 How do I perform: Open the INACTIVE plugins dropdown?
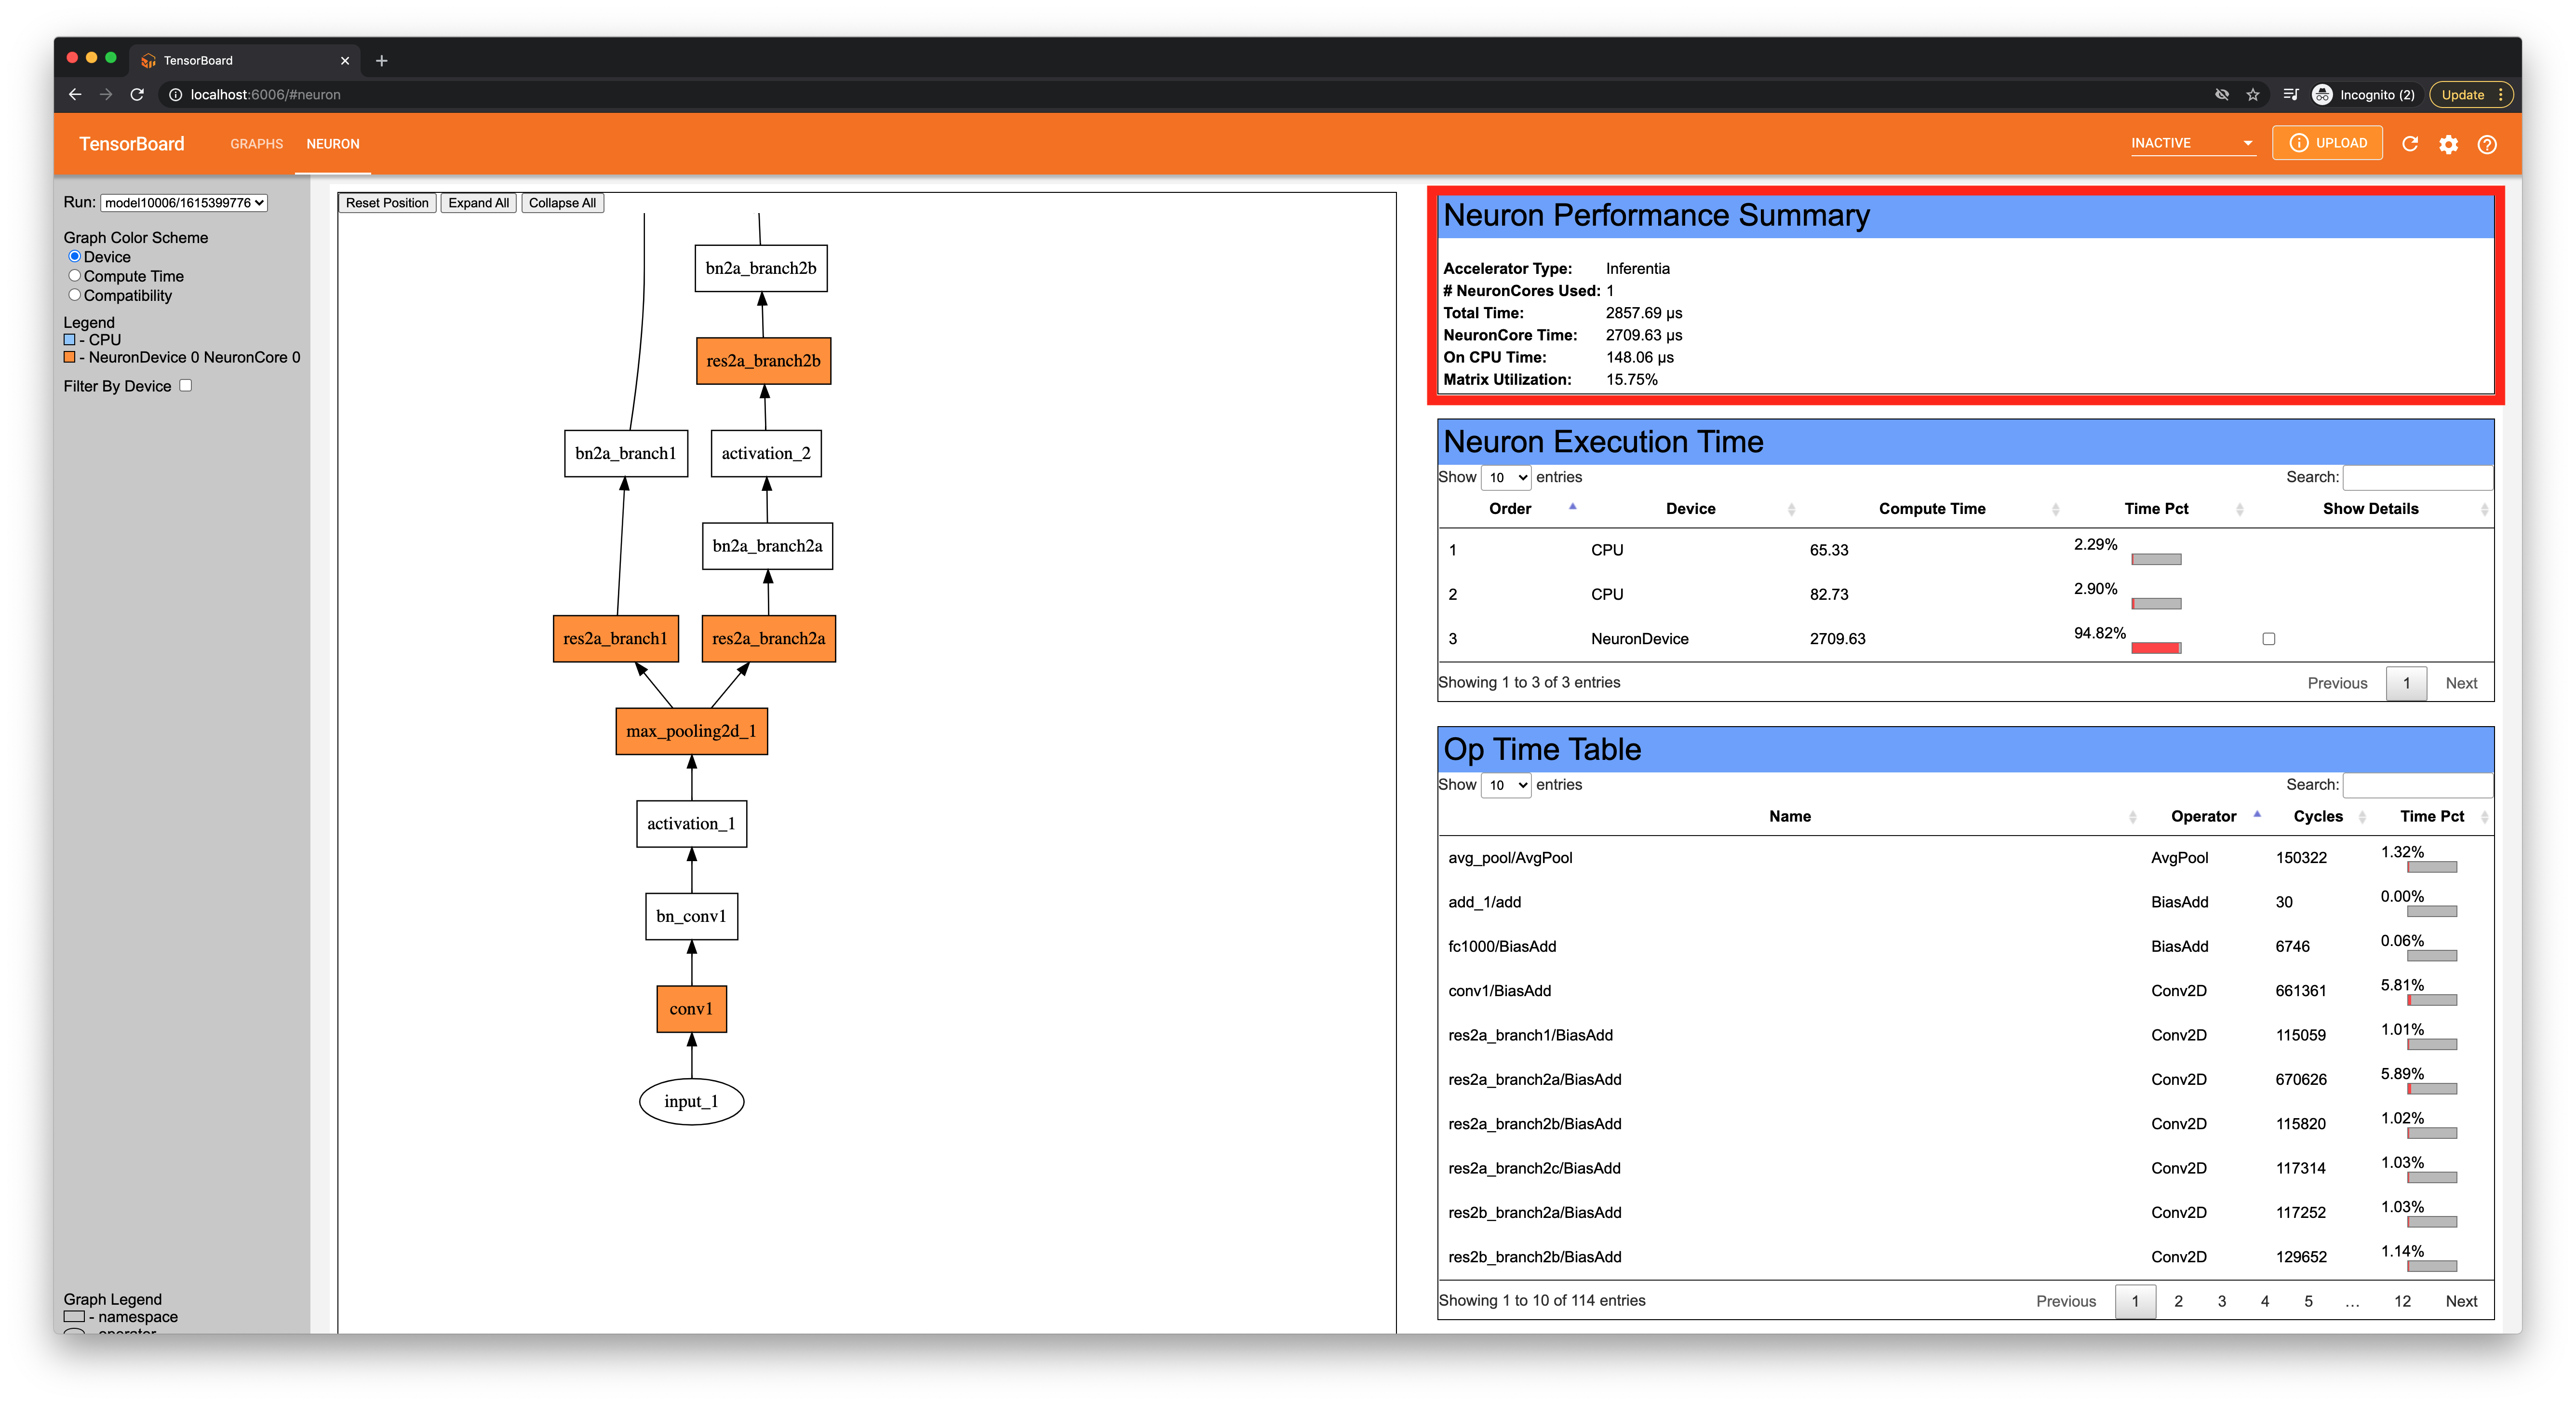point(2191,143)
